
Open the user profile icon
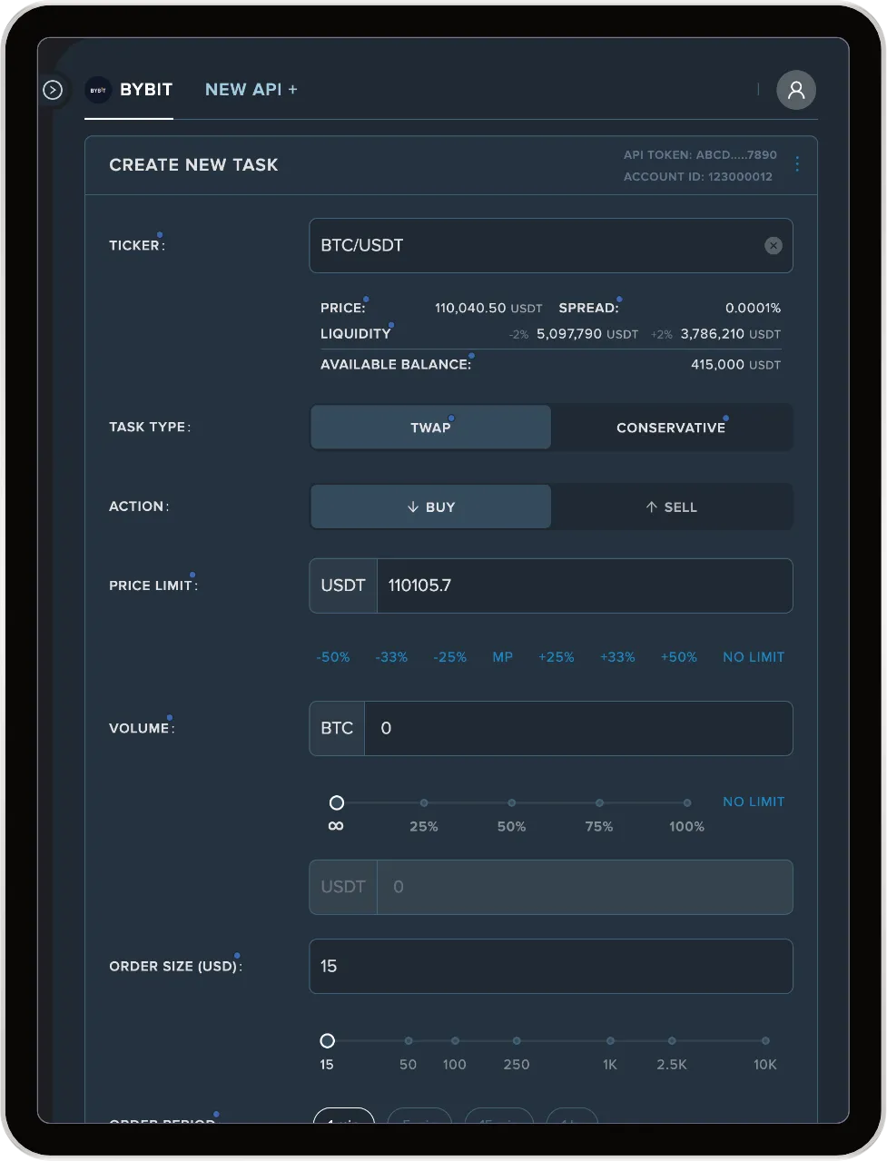click(795, 90)
